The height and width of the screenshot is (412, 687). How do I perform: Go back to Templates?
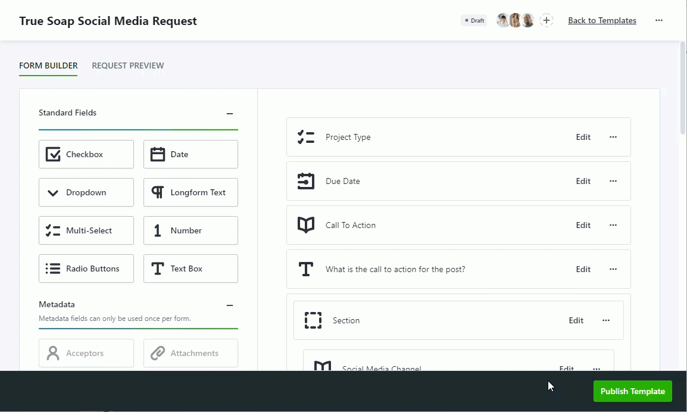tap(602, 21)
